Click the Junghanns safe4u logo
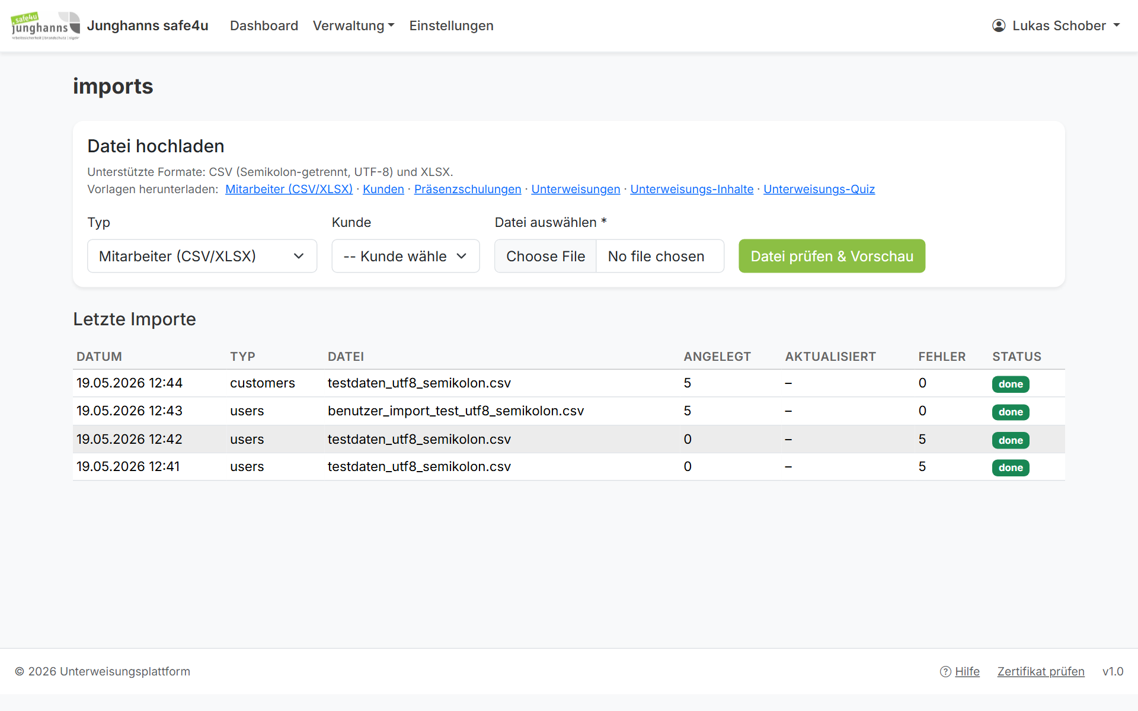Screen dimensions: 1138x711 point(46,25)
